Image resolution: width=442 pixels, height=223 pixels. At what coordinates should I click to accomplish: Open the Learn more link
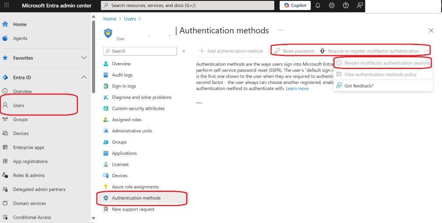coord(297,89)
